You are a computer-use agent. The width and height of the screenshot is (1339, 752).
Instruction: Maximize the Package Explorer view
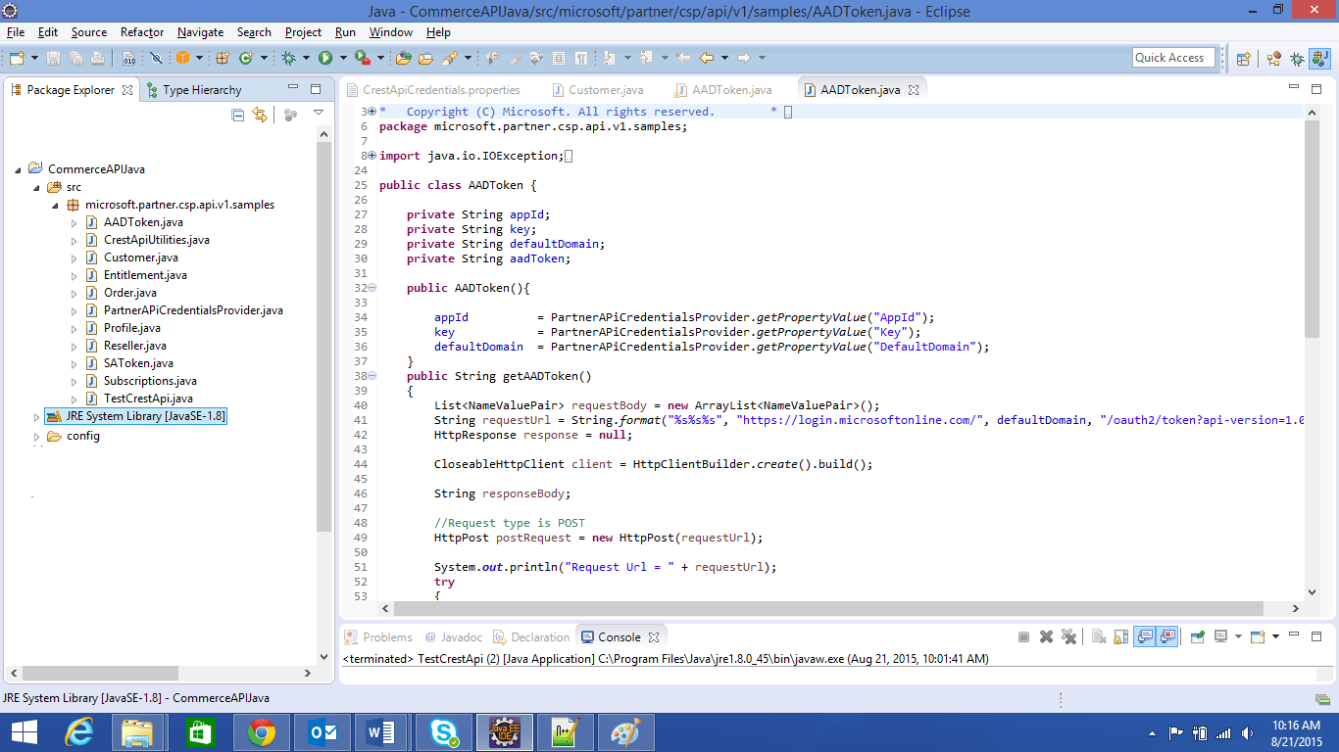316,89
